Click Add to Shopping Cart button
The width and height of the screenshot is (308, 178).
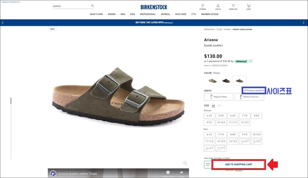(239, 165)
